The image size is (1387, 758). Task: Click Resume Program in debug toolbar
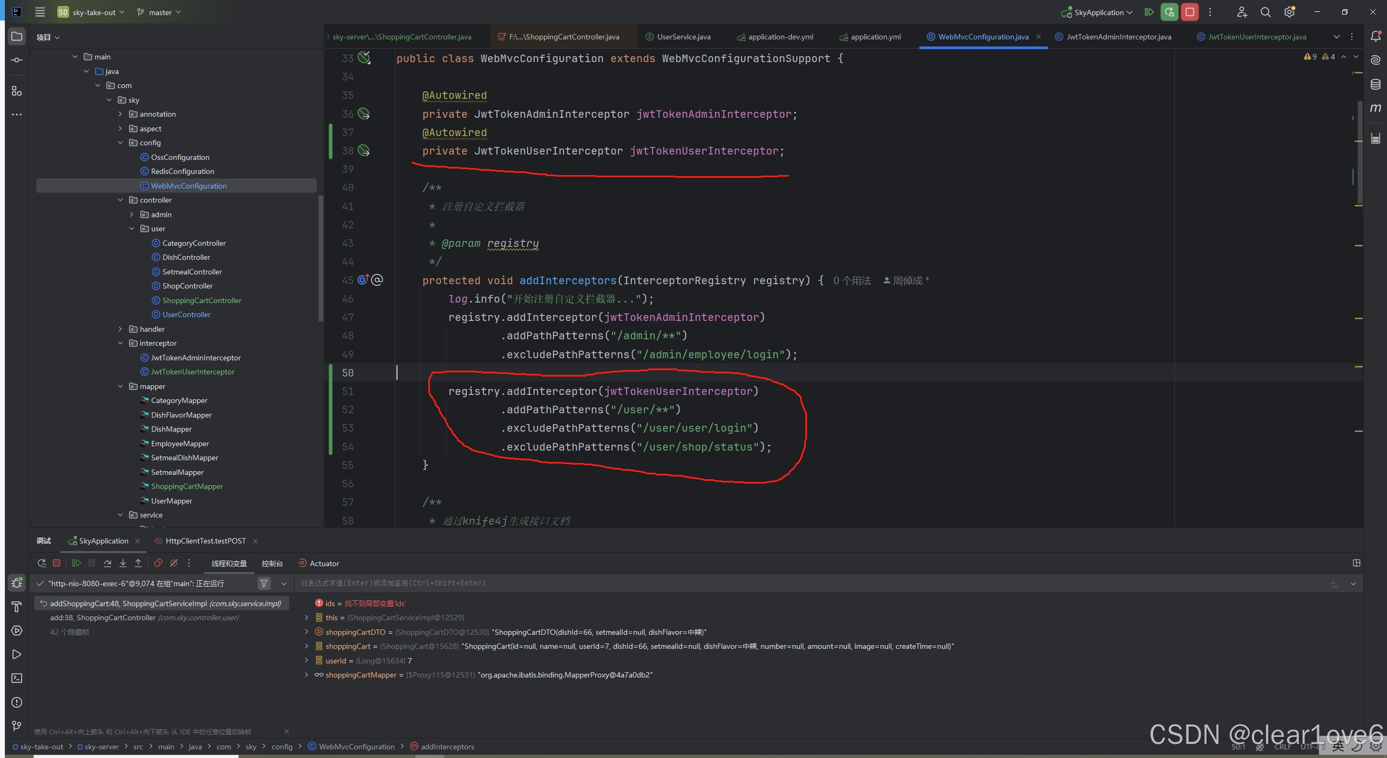coord(76,563)
